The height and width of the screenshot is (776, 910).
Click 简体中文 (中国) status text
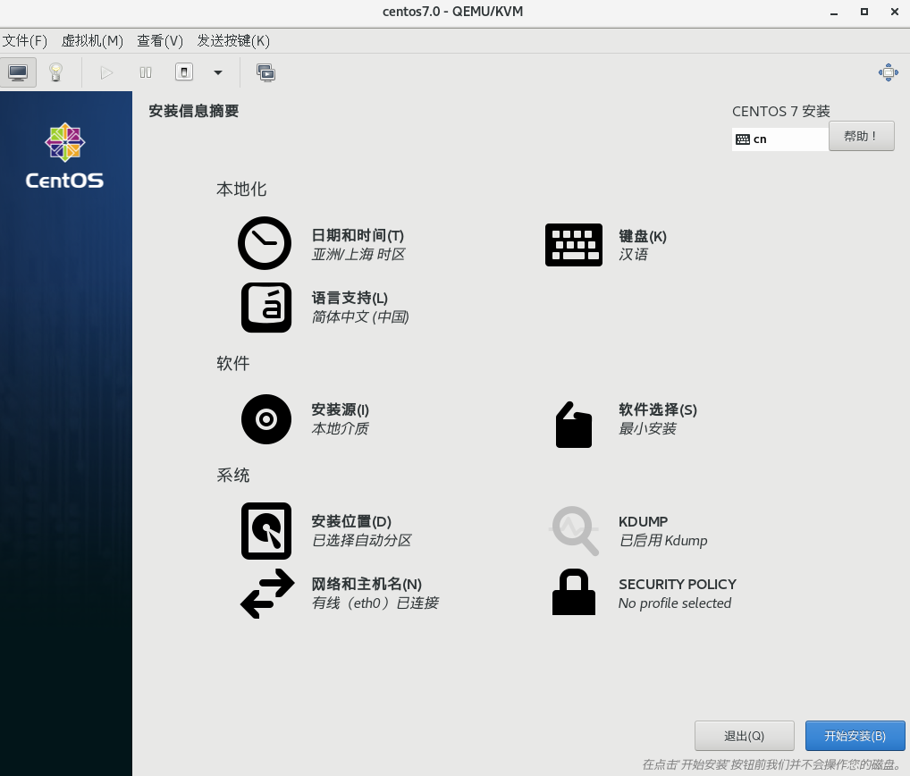tap(360, 316)
